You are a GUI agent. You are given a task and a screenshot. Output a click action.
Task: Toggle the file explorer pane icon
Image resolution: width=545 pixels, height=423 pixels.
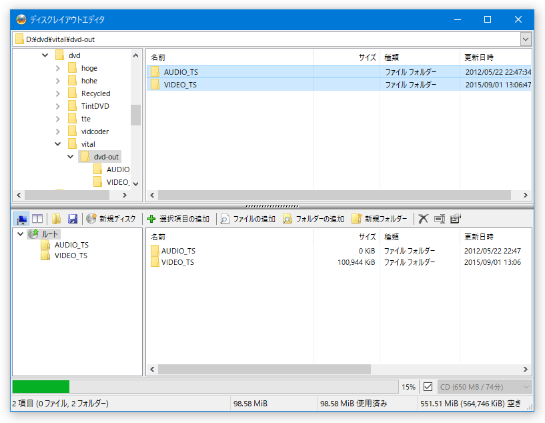click(21, 219)
